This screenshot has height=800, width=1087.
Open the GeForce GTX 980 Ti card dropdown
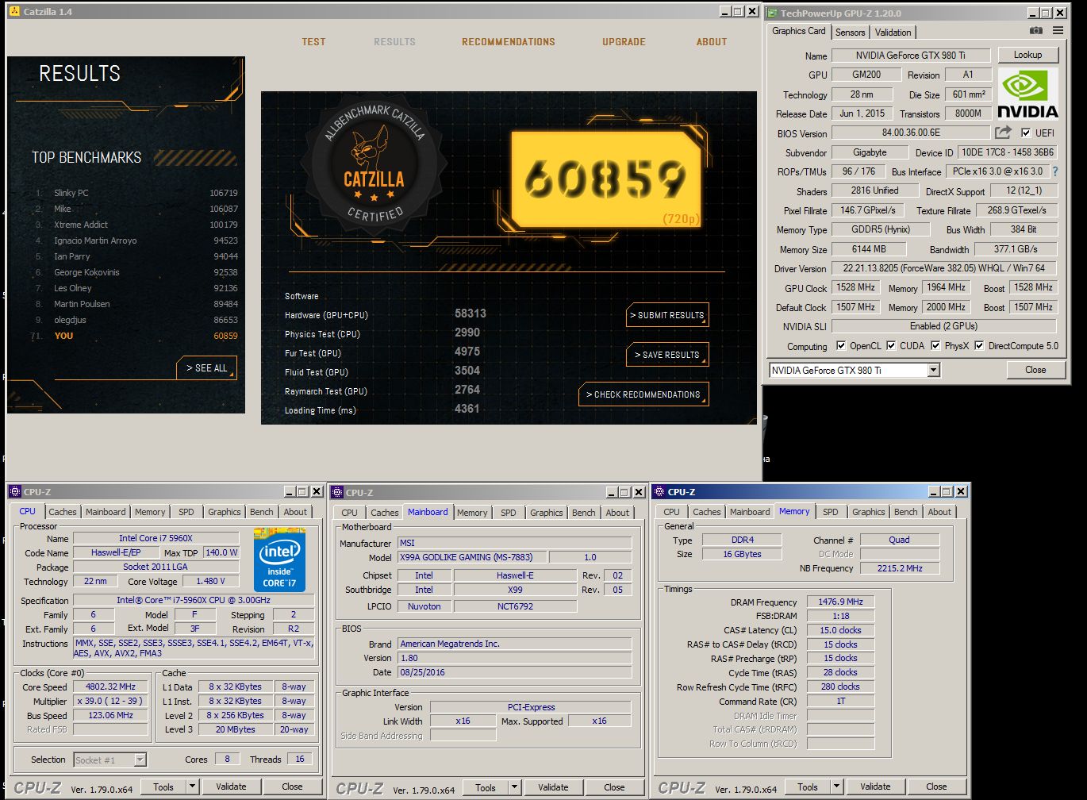[x=933, y=370]
